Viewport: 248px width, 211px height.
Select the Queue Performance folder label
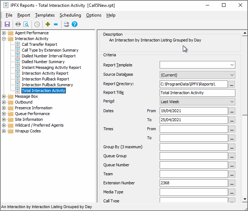pos(32,114)
